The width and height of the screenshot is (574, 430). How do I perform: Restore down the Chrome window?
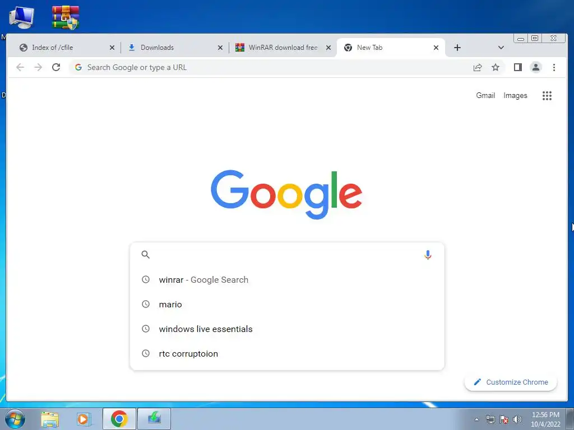tap(535, 38)
